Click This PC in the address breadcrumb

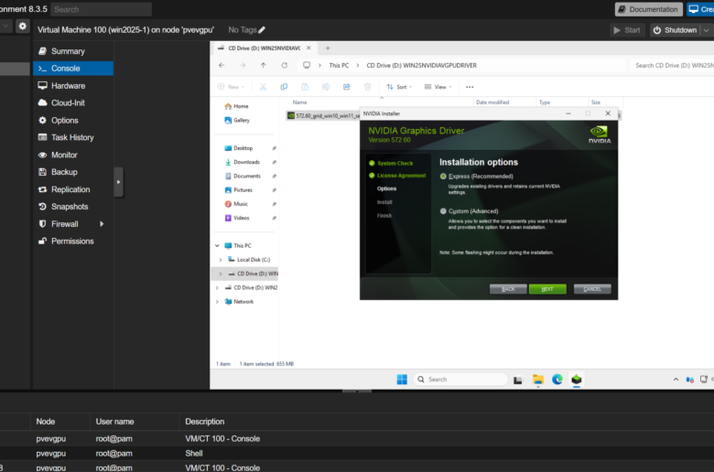[x=339, y=66]
